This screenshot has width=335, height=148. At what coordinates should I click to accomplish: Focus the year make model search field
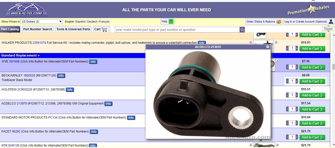click(177, 30)
